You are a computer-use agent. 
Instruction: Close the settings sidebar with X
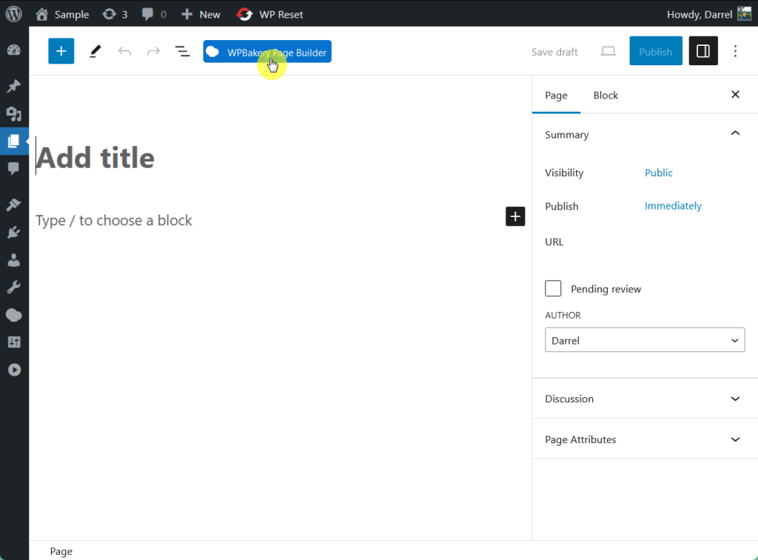coord(735,94)
